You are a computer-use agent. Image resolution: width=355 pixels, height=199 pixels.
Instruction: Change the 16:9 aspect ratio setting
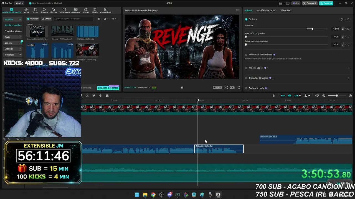click(232, 88)
